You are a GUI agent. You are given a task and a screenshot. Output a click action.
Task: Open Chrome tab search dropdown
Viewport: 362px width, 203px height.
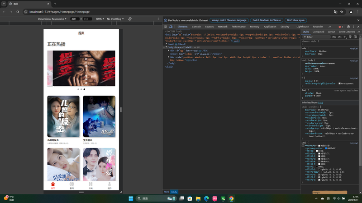pos(4,4)
